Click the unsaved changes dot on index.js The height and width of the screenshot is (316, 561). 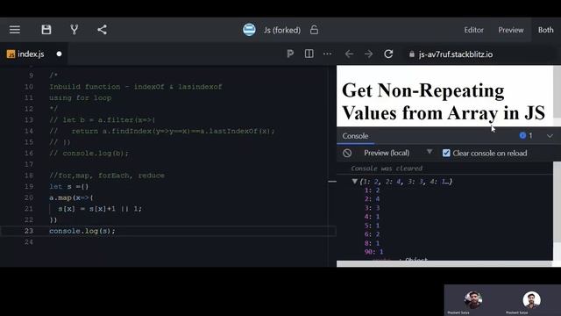click(x=59, y=54)
